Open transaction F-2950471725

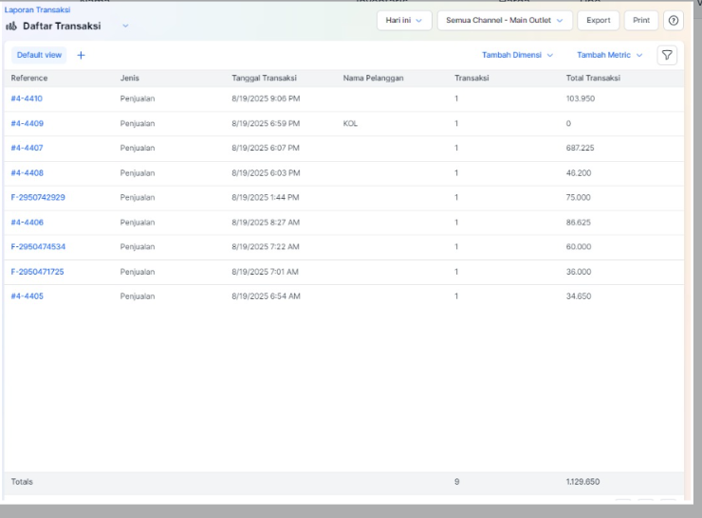(37, 272)
